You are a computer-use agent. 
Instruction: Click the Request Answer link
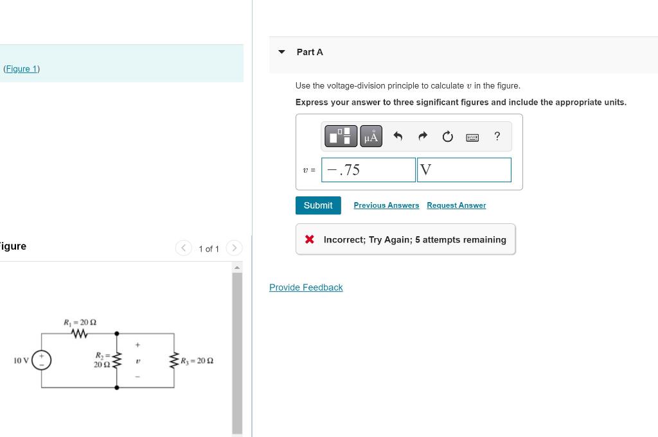[x=456, y=205]
